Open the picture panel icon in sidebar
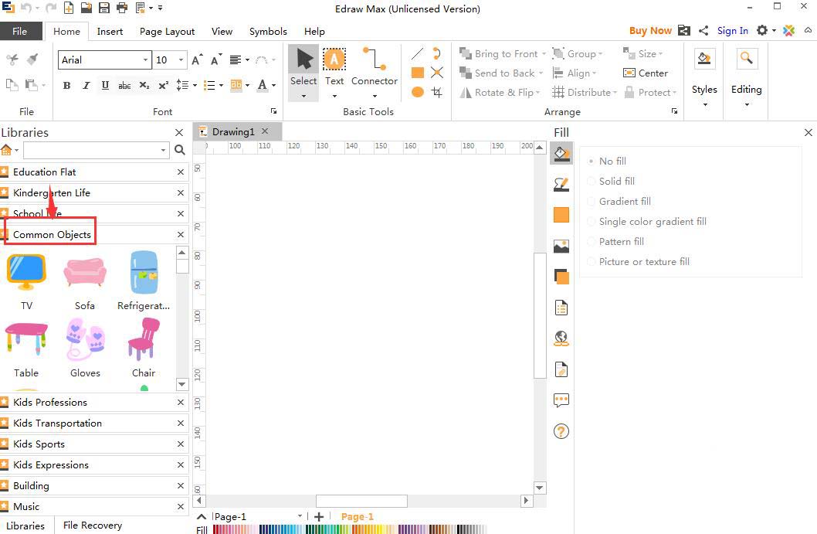 pos(561,247)
